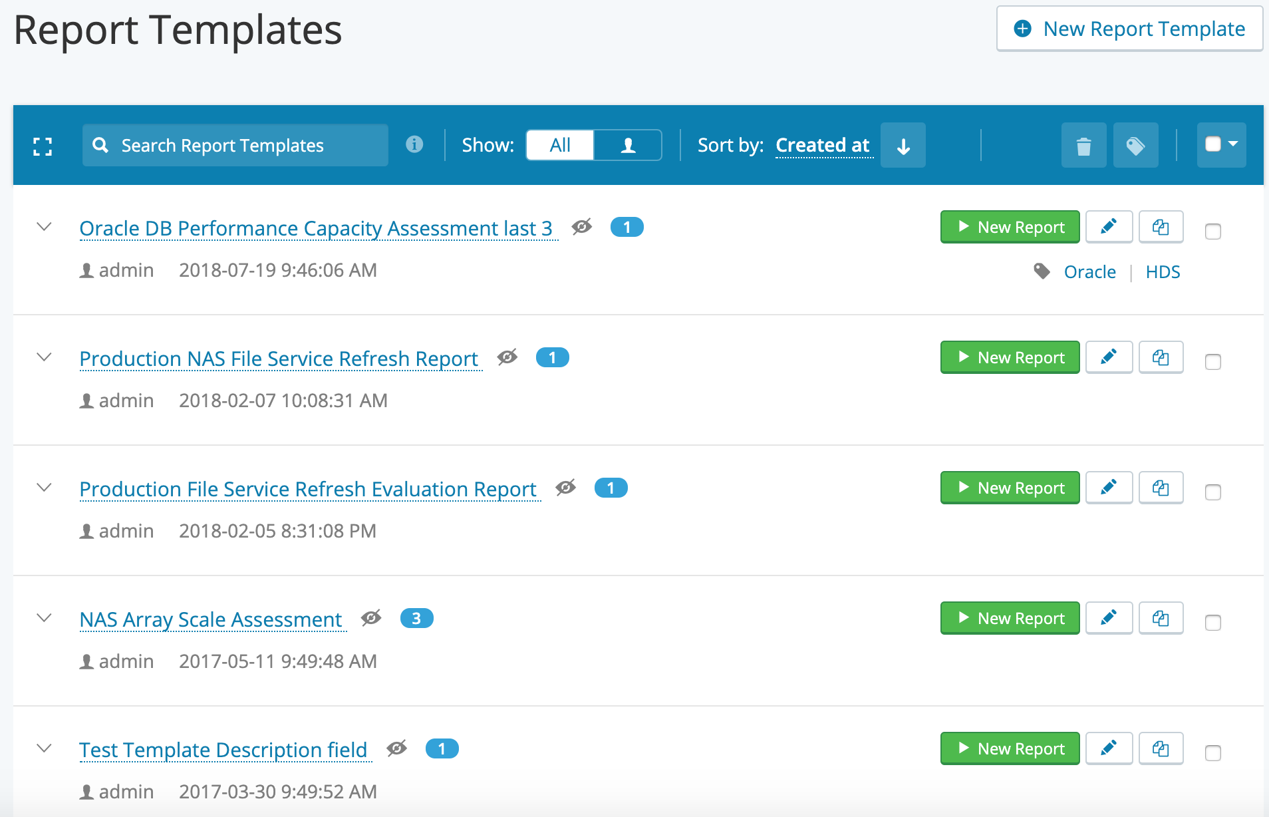Click count badge of Production NAS File Service Refresh Report
Viewport: 1269px width, 817px height.
552,358
